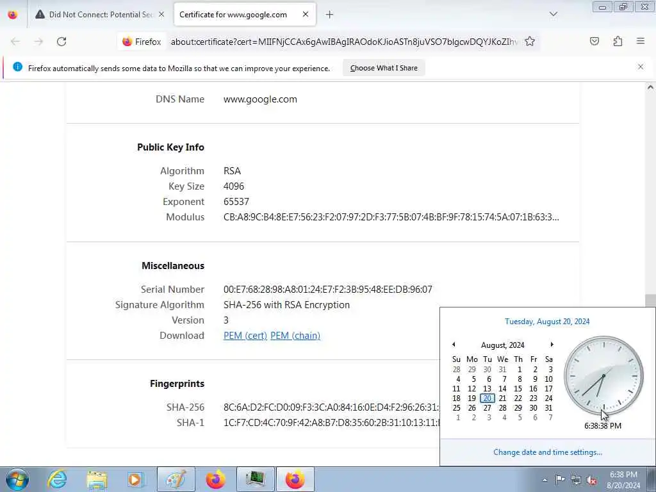
Task: Click the www.google.com DNS Name value
Action: (260, 99)
